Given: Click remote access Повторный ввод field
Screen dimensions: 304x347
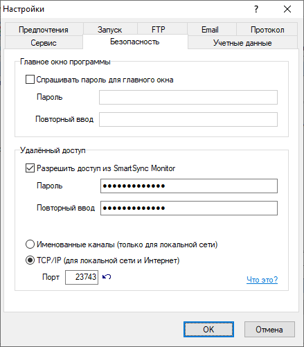Looking at the screenshot, I should pos(189,208).
